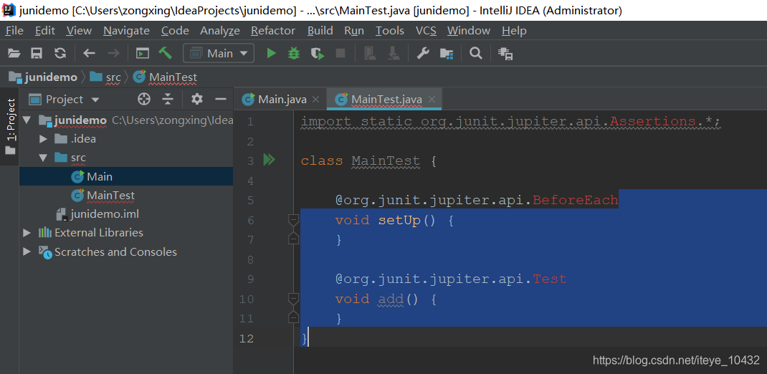Expand External Libraries node
Image resolution: width=767 pixels, height=374 pixels.
coord(27,233)
